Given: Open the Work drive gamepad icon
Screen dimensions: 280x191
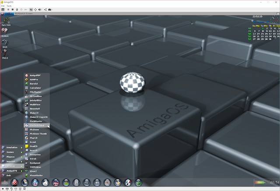Looking at the screenshot, I should 5,43.
